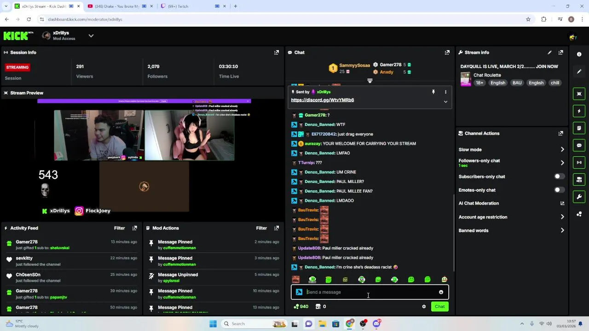Focus the Send a message field
Viewport: 589px width, 331px height.
click(x=370, y=292)
